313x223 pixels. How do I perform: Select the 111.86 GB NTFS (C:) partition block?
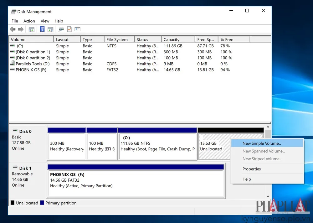click(157, 146)
